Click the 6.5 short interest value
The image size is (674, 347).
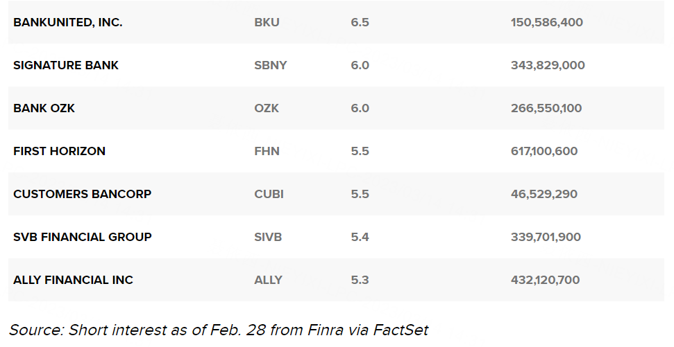pyautogui.click(x=360, y=22)
